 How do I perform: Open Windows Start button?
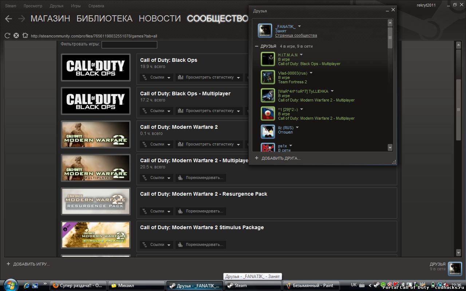tap(10, 285)
